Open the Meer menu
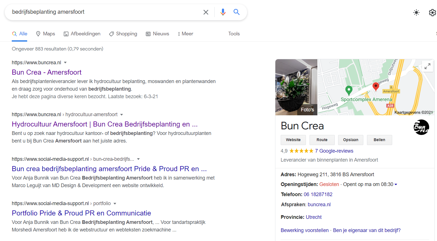The width and height of the screenshot is (437, 241). click(x=185, y=34)
